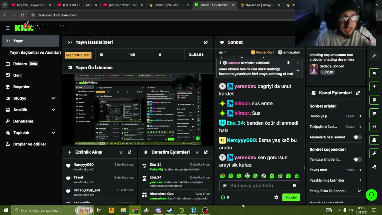Toggle the activity feed lightning icon in right rail
The width and height of the screenshot is (382, 215).
click(x=374, y=87)
